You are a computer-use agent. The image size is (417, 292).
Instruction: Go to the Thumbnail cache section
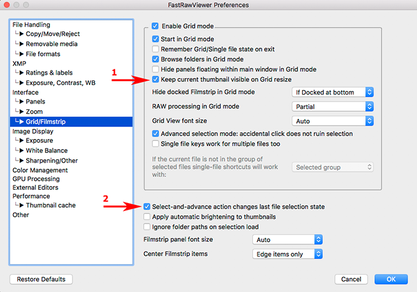pos(52,205)
